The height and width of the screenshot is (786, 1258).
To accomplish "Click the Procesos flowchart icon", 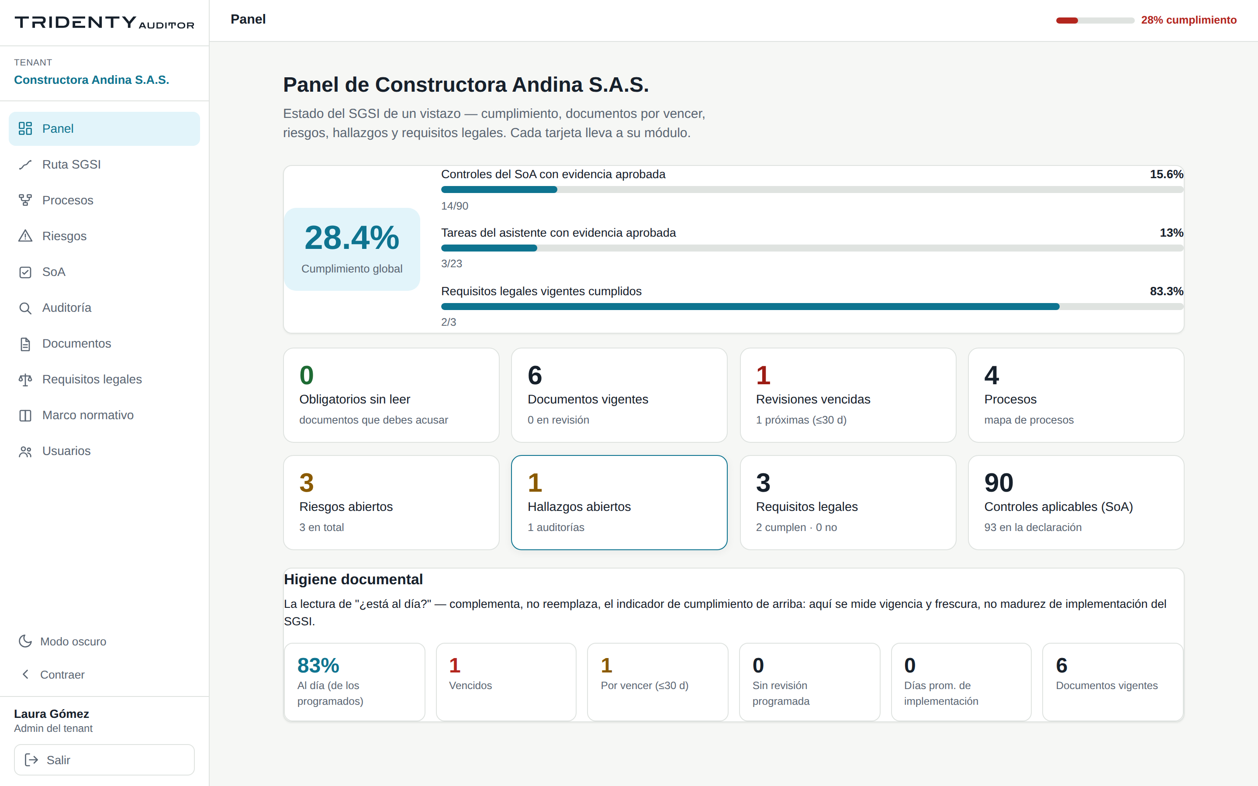I will (x=25, y=200).
